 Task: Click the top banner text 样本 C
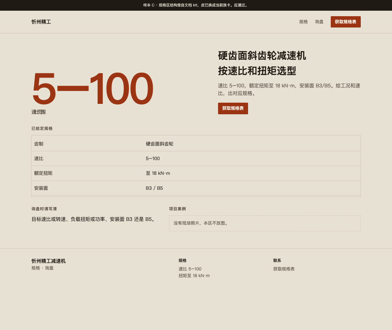click(x=149, y=5)
